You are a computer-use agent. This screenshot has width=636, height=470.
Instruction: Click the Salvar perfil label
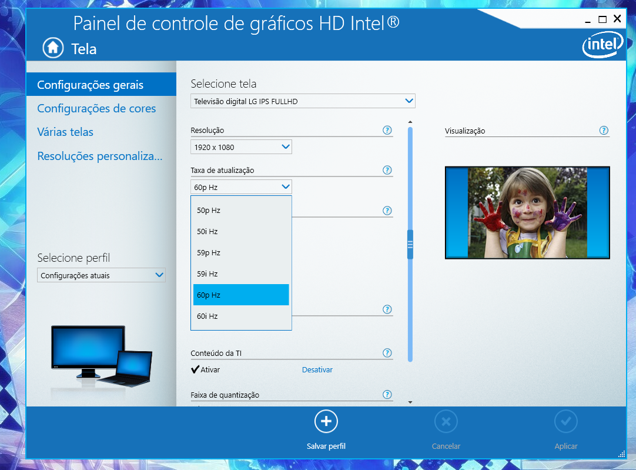pyautogui.click(x=326, y=446)
